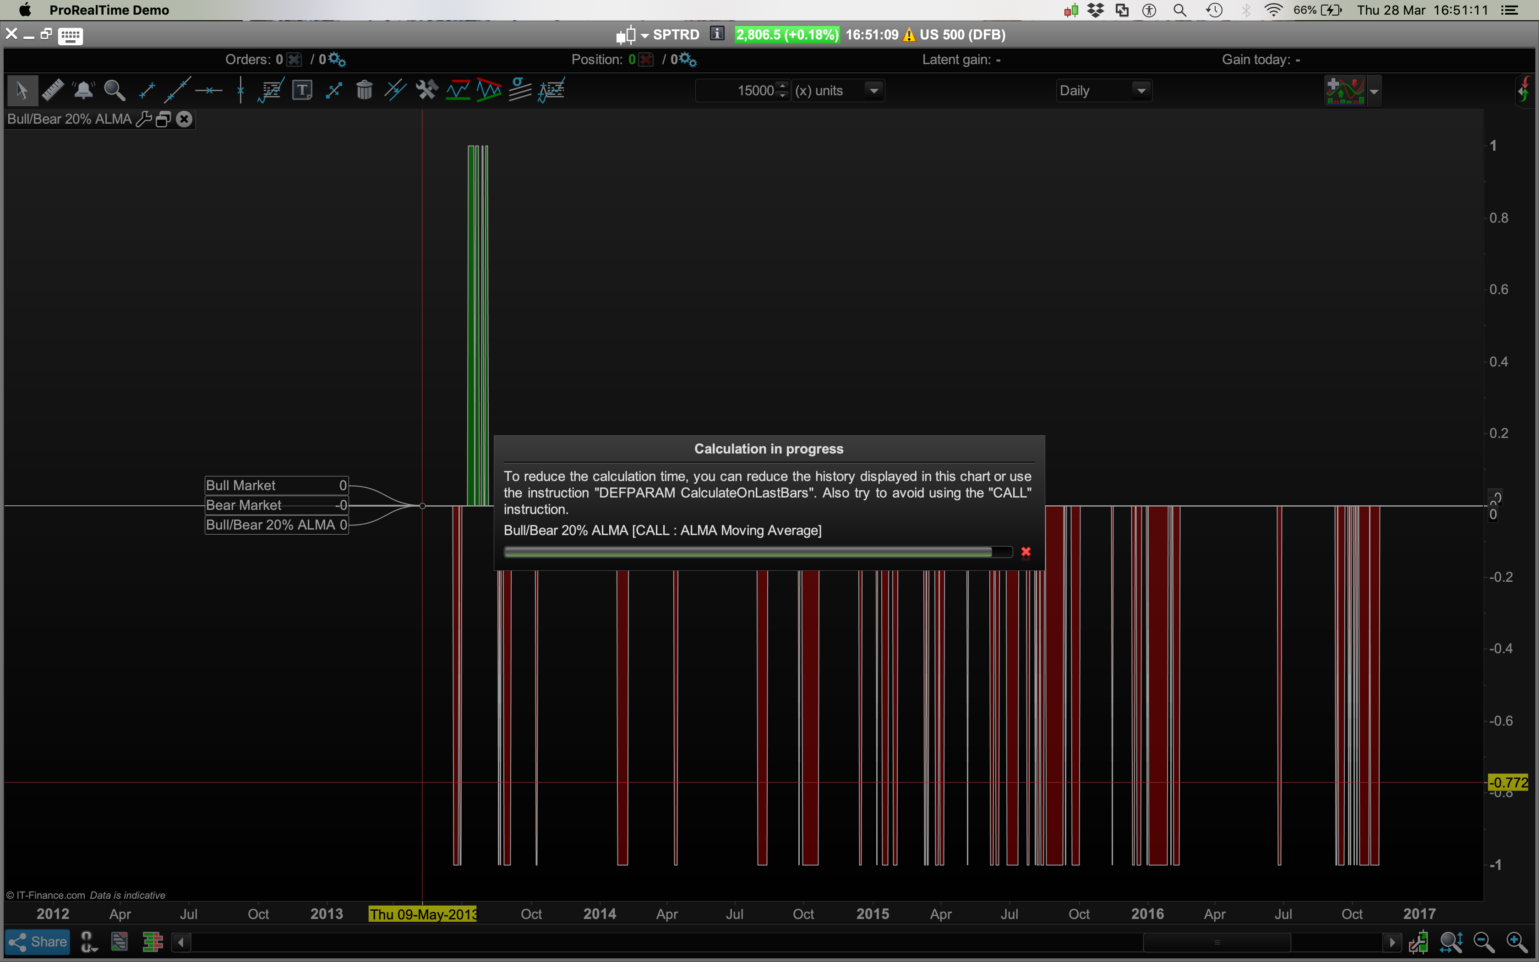Toggle the mouse pointer selection mode

tap(22, 90)
